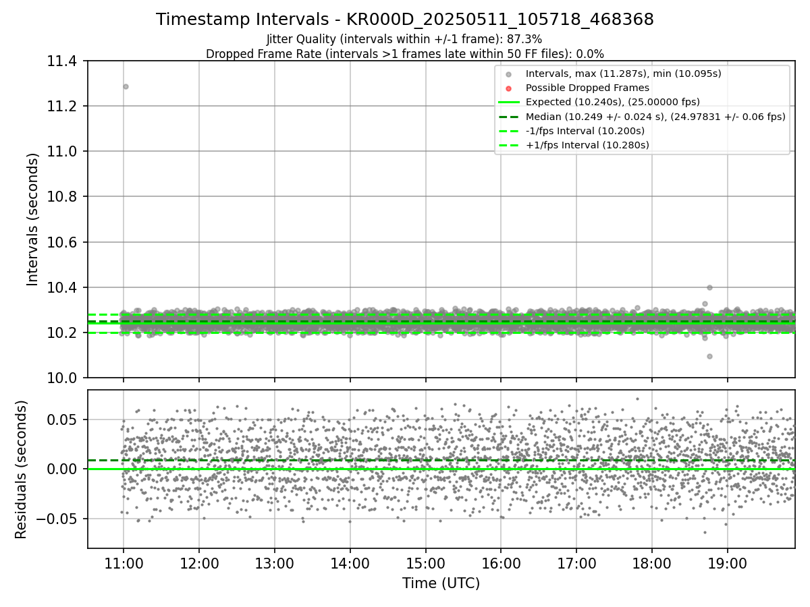Click the gray dot marker of the Intervals legend entry
The height and width of the screenshot is (607, 810).
(x=509, y=74)
